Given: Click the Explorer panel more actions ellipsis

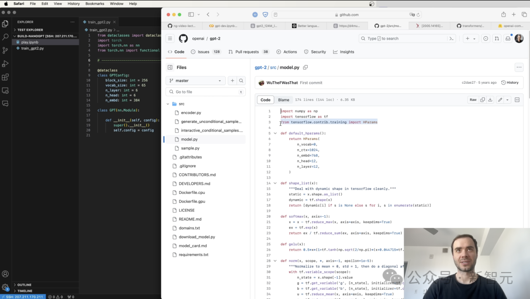Looking at the screenshot, I should [x=72, y=22].
